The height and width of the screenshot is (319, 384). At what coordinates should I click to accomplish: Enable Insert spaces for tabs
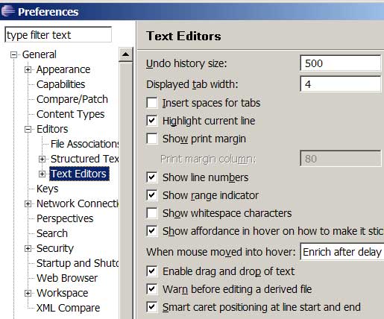[152, 103]
